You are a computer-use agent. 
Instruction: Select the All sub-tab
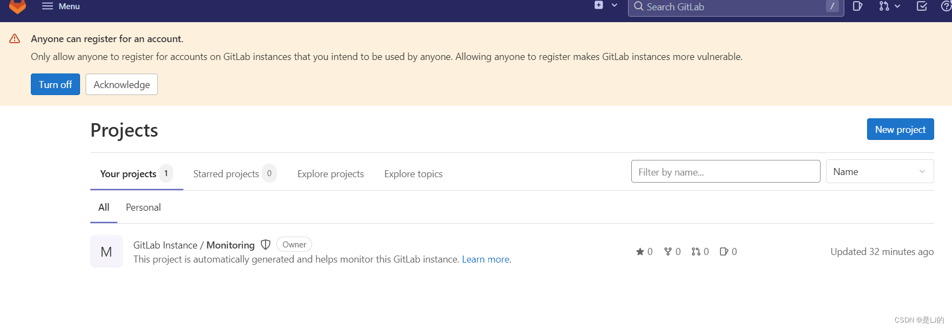coord(104,207)
